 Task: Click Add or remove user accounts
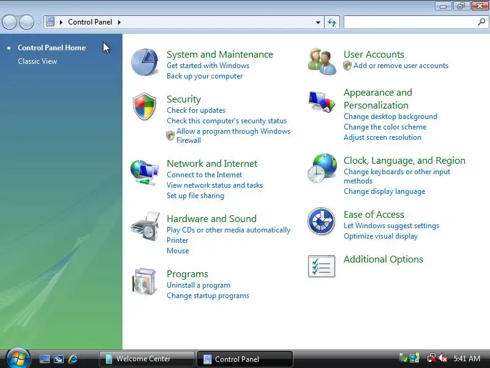point(401,66)
